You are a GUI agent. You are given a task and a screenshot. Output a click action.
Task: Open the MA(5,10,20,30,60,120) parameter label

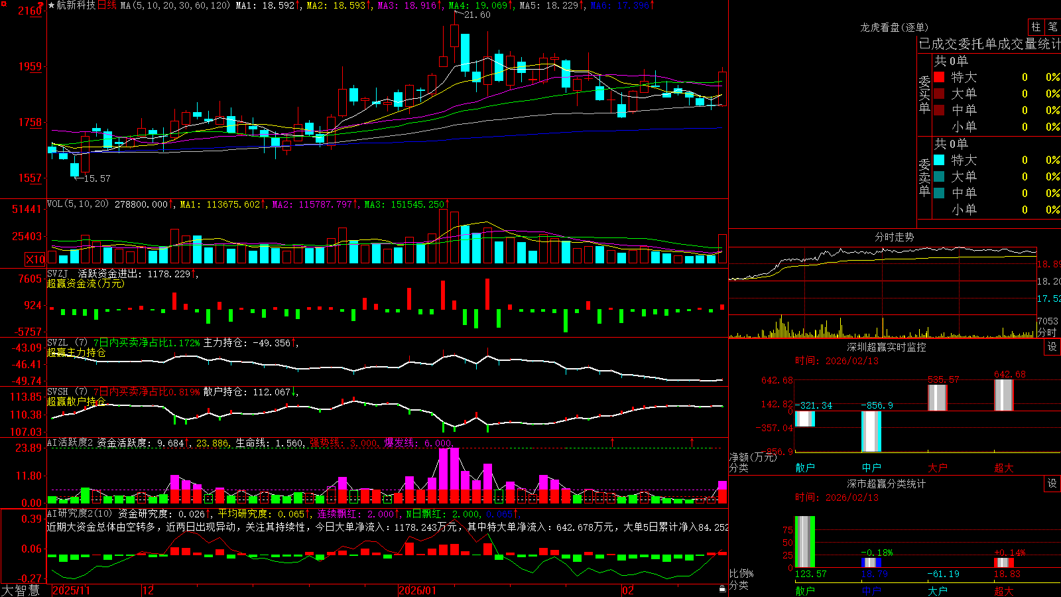point(175,5)
